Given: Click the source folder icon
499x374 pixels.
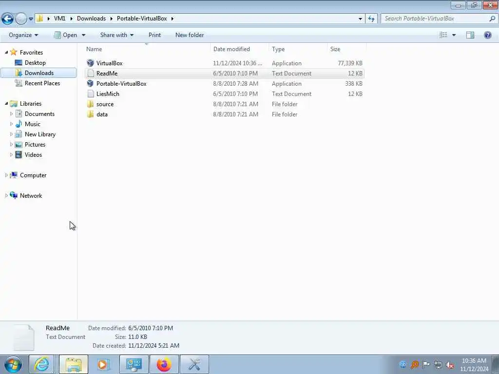Looking at the screenshot, I should coord(90,104).
